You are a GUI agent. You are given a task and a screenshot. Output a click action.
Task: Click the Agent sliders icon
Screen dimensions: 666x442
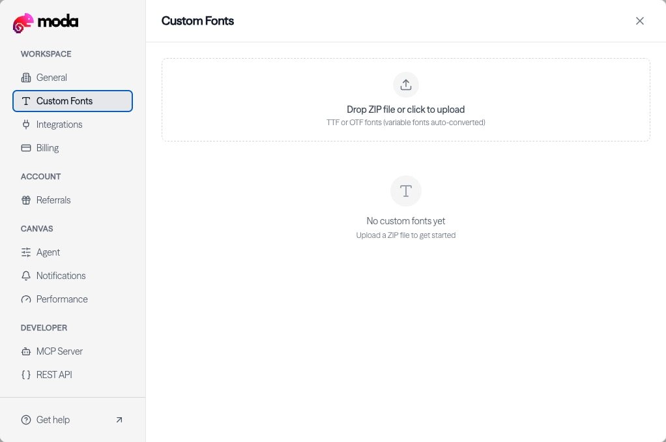[26, 252]
